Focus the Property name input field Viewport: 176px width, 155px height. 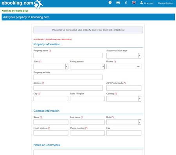tap(68, 55)
